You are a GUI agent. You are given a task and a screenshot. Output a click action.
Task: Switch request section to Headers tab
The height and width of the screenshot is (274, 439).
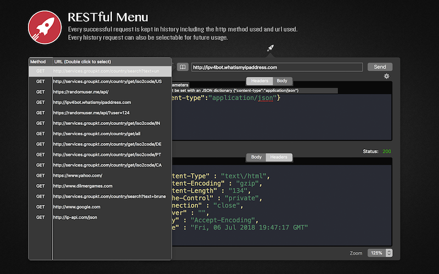(x=260, y=81)
